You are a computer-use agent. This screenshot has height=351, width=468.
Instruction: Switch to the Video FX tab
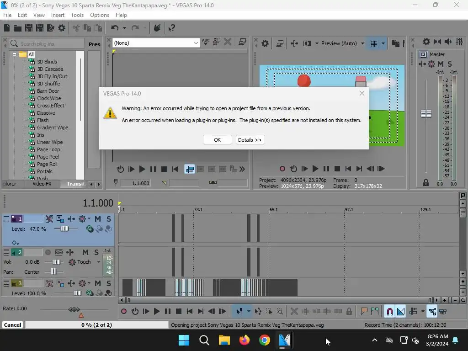pos(42,184)
